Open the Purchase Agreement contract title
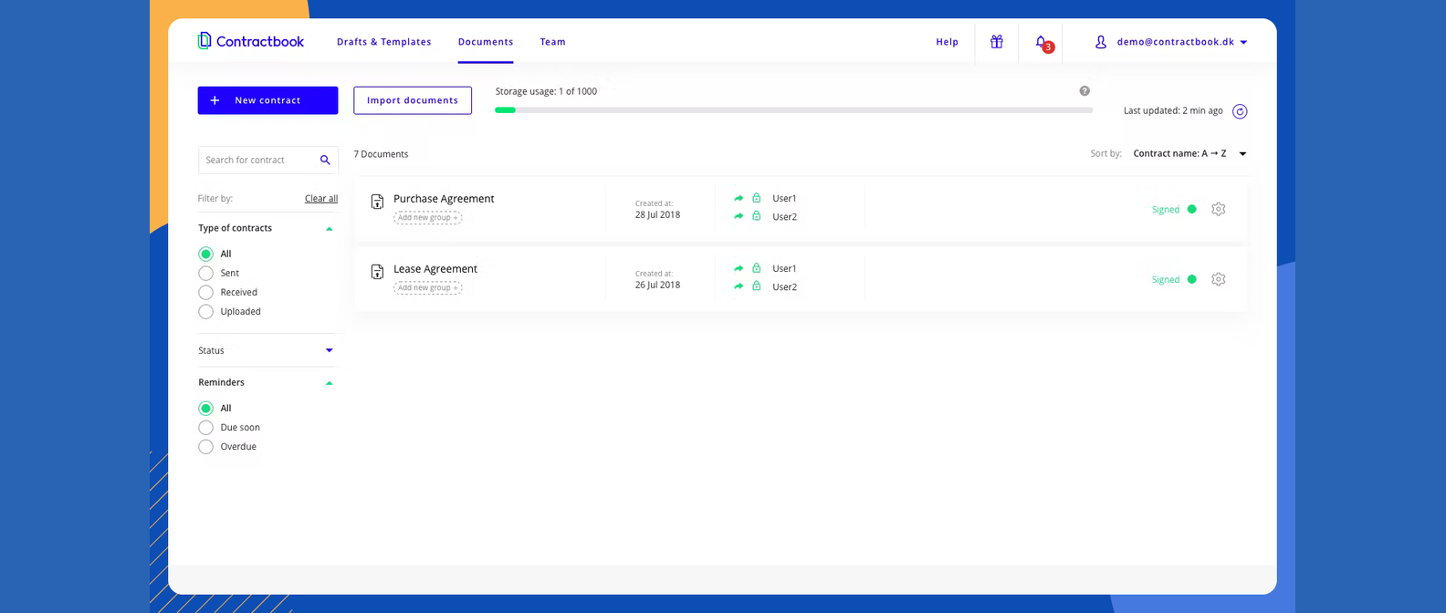Image resolution: width=1446 pixels, height=613 pixels. pos(444,199)
